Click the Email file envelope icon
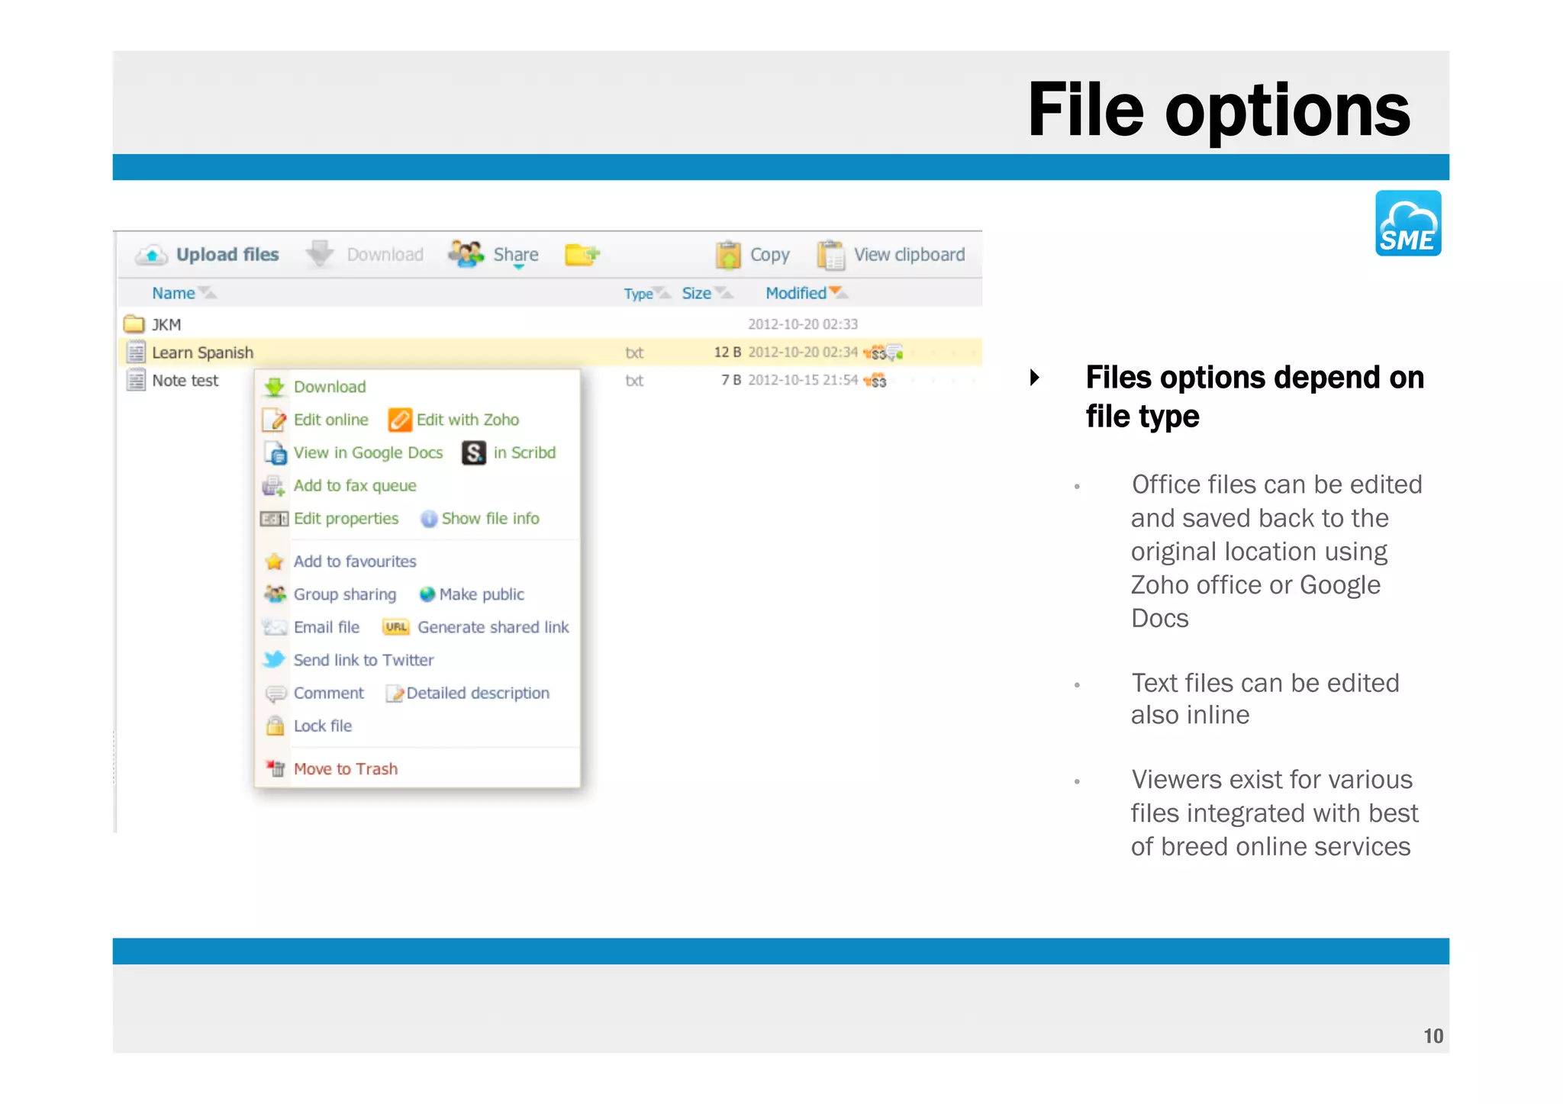This screenshot has width=1563, height=1104. click(274, 627)
